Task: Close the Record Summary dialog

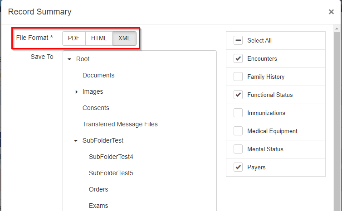Action: pos(331,12)
